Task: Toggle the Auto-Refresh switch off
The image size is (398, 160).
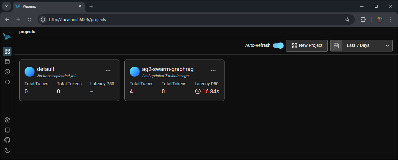Action: coord(278,46)
